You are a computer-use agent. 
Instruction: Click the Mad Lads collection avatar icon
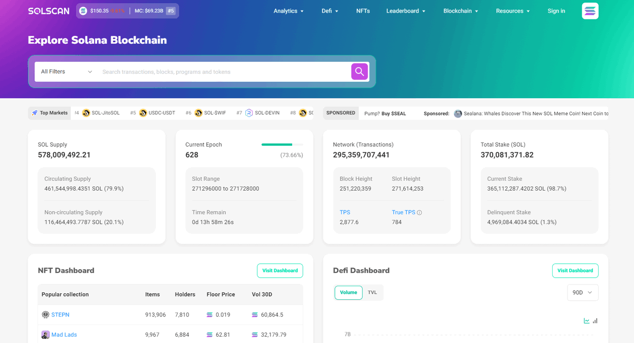pyautogui.click(x=45, y=335)
